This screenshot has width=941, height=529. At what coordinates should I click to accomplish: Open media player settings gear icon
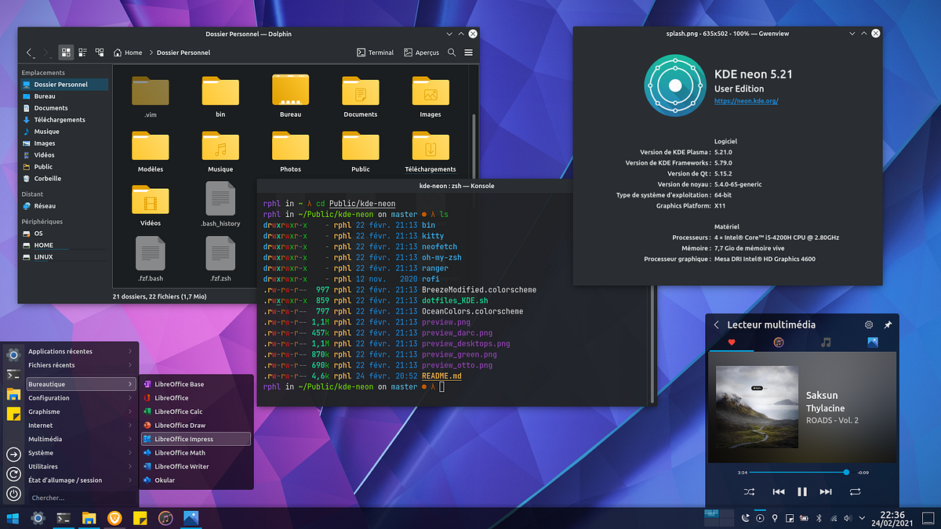click(x=869, y=324)
